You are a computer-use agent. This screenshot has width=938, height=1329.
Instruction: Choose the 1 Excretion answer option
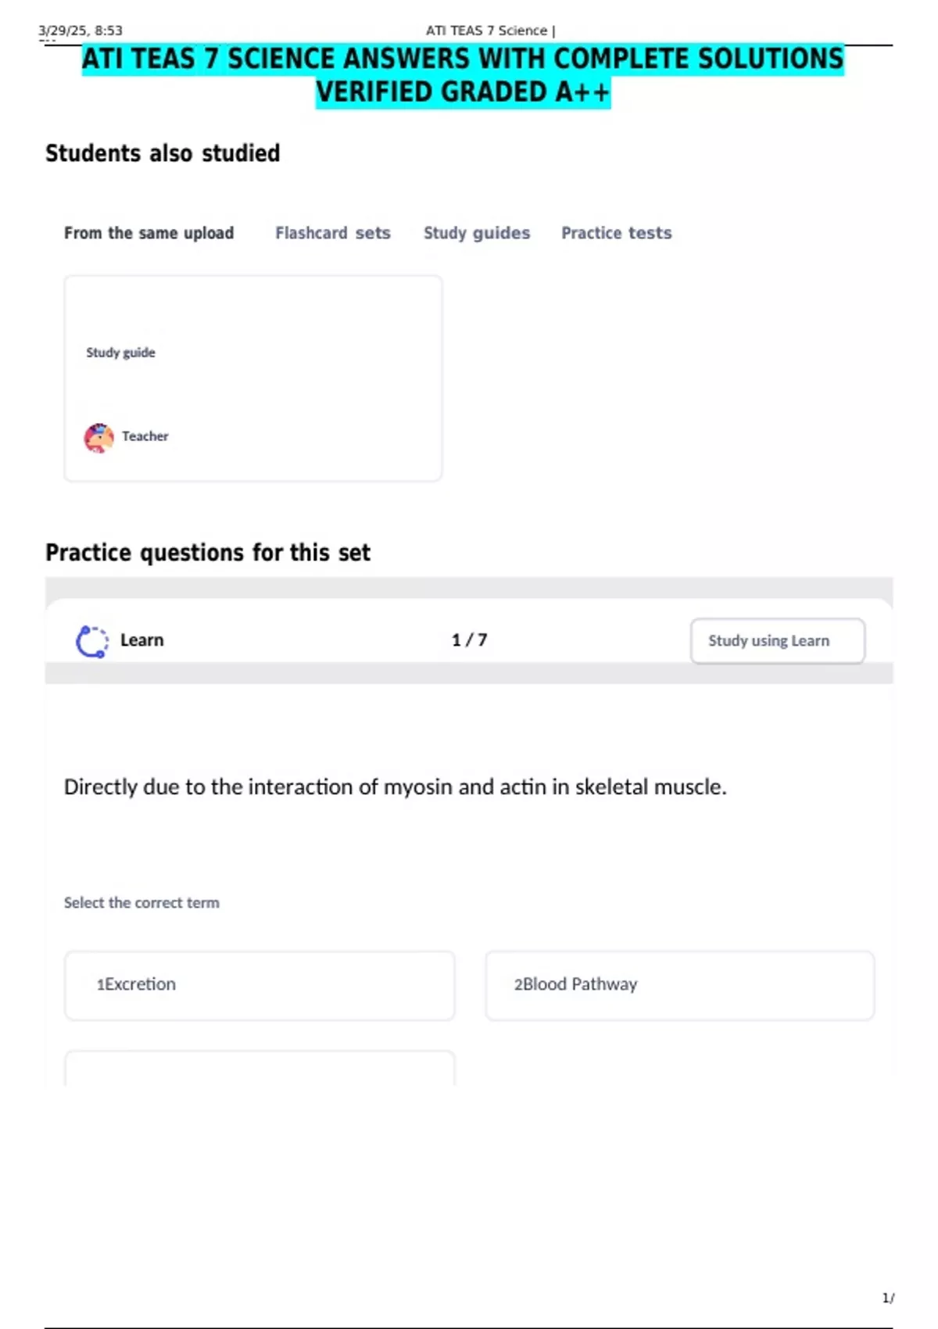pyautogui.click(x=260, y=985)
